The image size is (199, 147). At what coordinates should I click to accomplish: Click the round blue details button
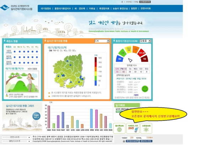[x=36, y=116]
